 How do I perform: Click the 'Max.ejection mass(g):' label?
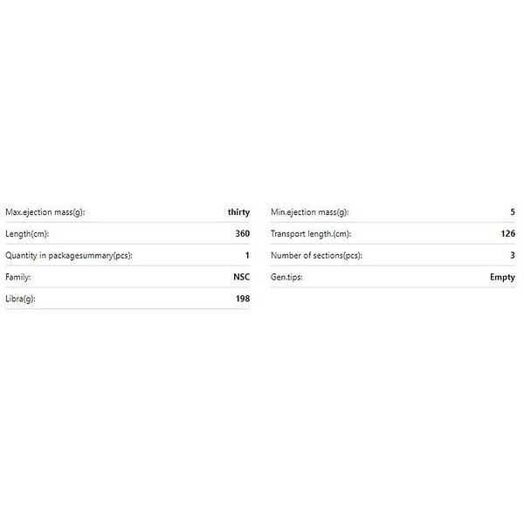click(x=45, y=212)
